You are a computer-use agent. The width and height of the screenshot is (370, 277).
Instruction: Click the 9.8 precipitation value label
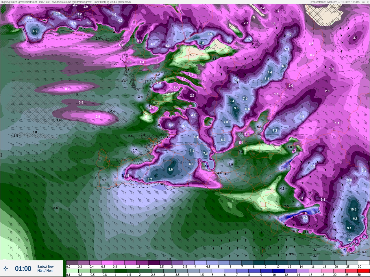(x=236, y=108)
